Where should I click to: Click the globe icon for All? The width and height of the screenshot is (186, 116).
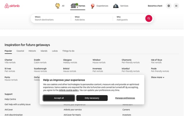coord(58,6)
